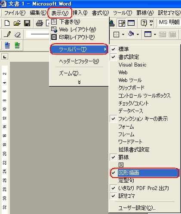Viewport: 181px width, 214px height.
Task: Open the 罫線(A) menu
Action: tap(145, 13)
